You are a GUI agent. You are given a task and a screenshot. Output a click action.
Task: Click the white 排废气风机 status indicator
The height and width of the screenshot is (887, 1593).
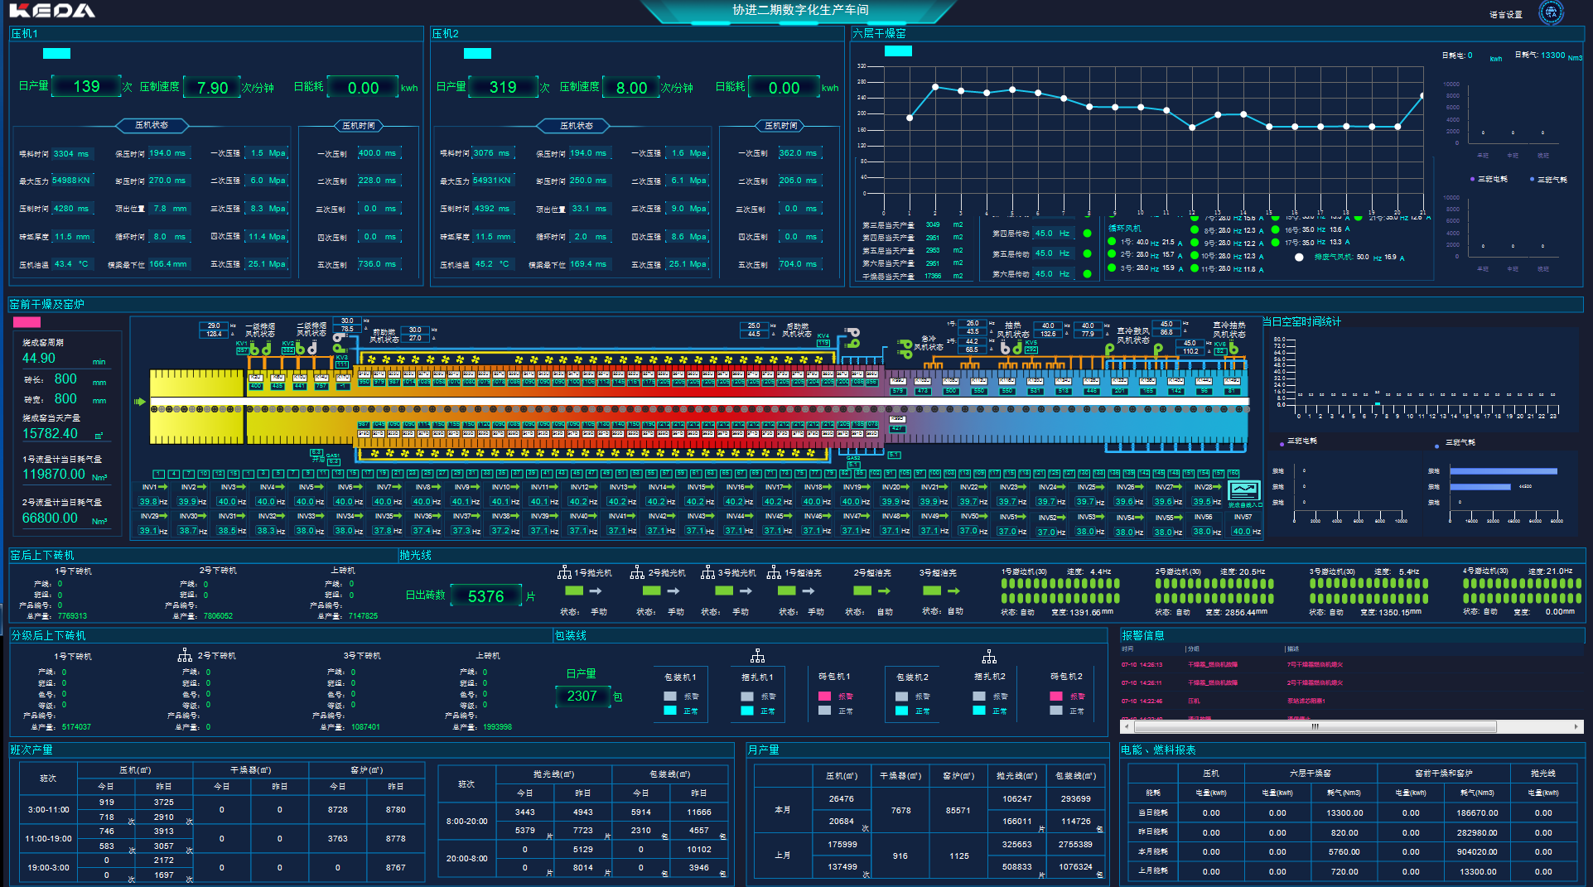tap(1299, 258)
